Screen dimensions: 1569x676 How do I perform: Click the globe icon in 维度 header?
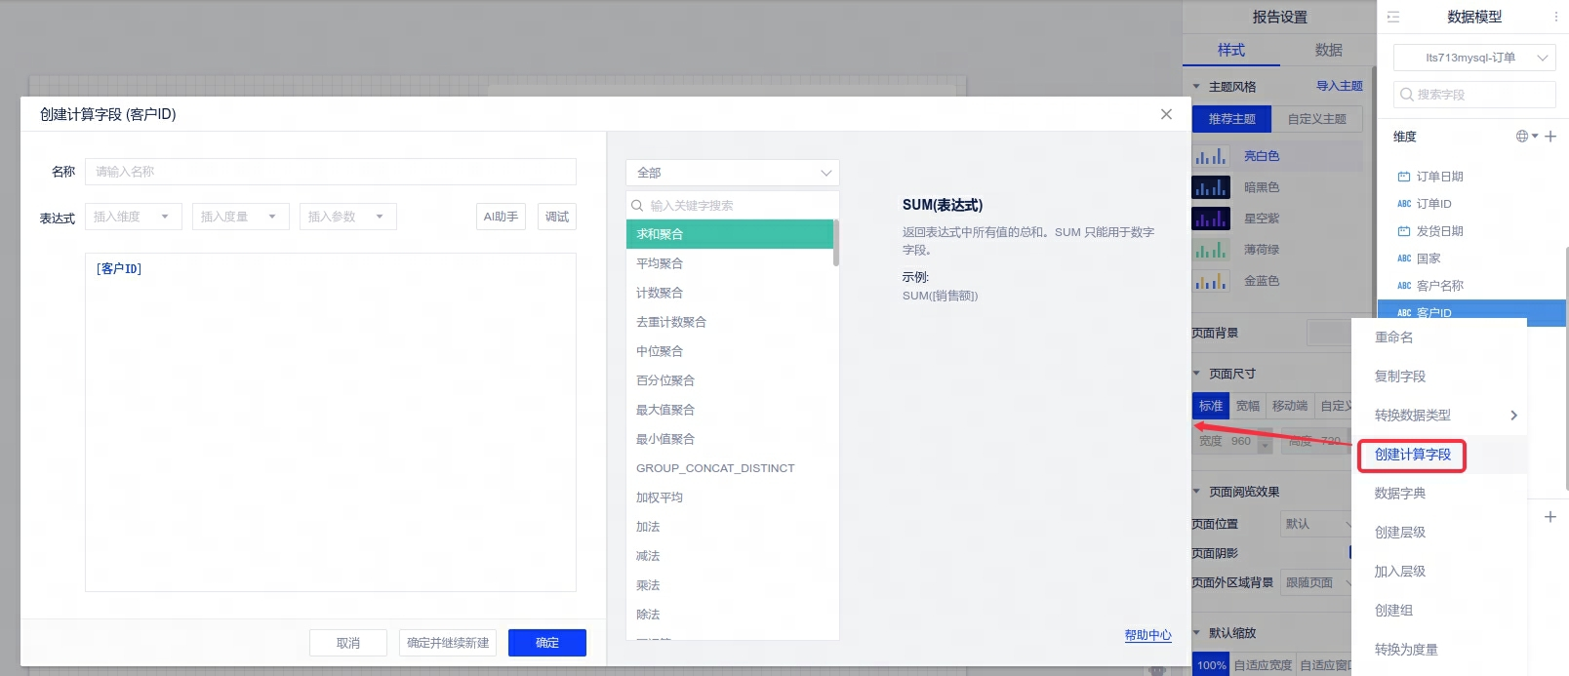pos(1522,137)
